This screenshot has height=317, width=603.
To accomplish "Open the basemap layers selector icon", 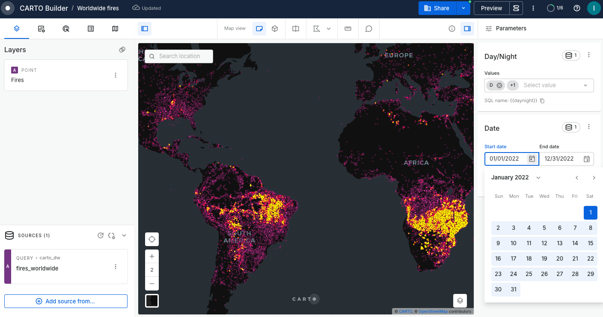I will click(x=460, y=300).
